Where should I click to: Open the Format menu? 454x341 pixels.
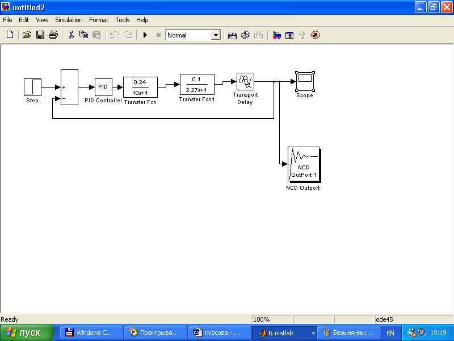99,20
